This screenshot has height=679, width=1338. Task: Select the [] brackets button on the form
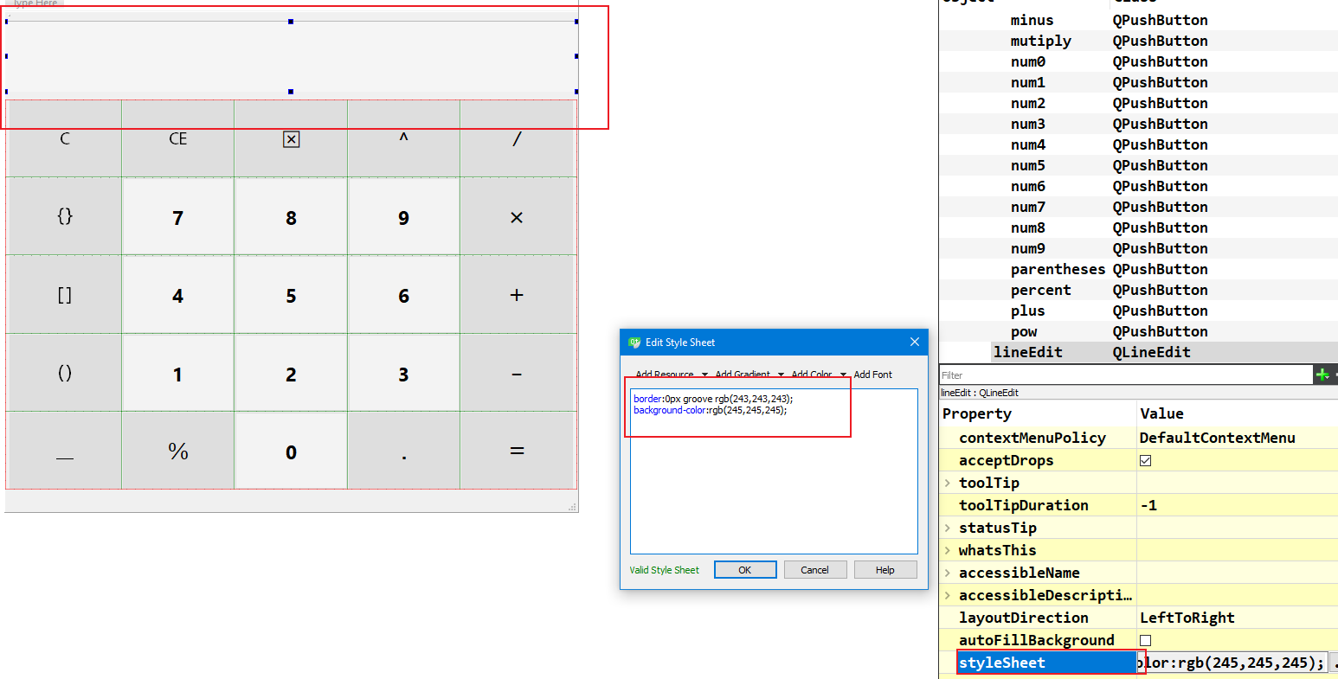click(64, 295)
